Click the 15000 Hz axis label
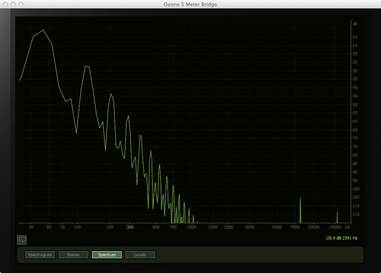Image resolution: width=381 pixels, height=273 pixels. (335, 227)
